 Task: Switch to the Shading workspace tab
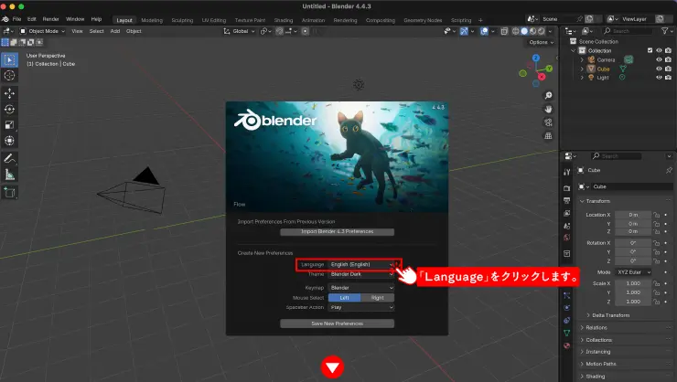click(284, 20)
